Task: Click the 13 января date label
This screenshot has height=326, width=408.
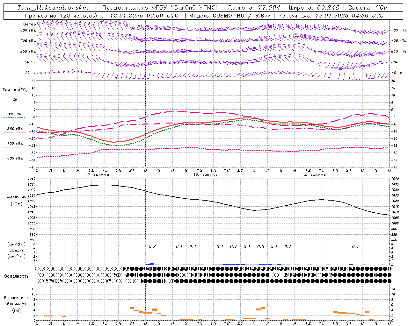Action: 205,175
